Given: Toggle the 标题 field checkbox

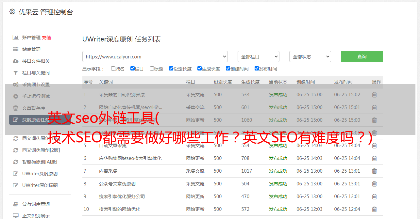Looking at the screenshot, I should [152, 69].
